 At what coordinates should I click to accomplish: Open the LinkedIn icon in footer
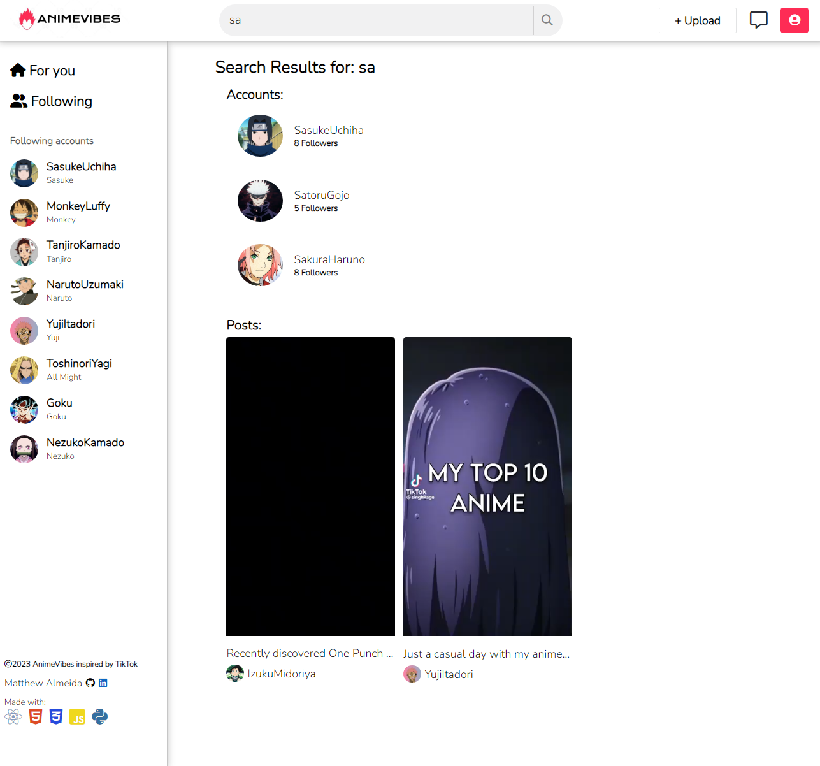click(103, 683)
